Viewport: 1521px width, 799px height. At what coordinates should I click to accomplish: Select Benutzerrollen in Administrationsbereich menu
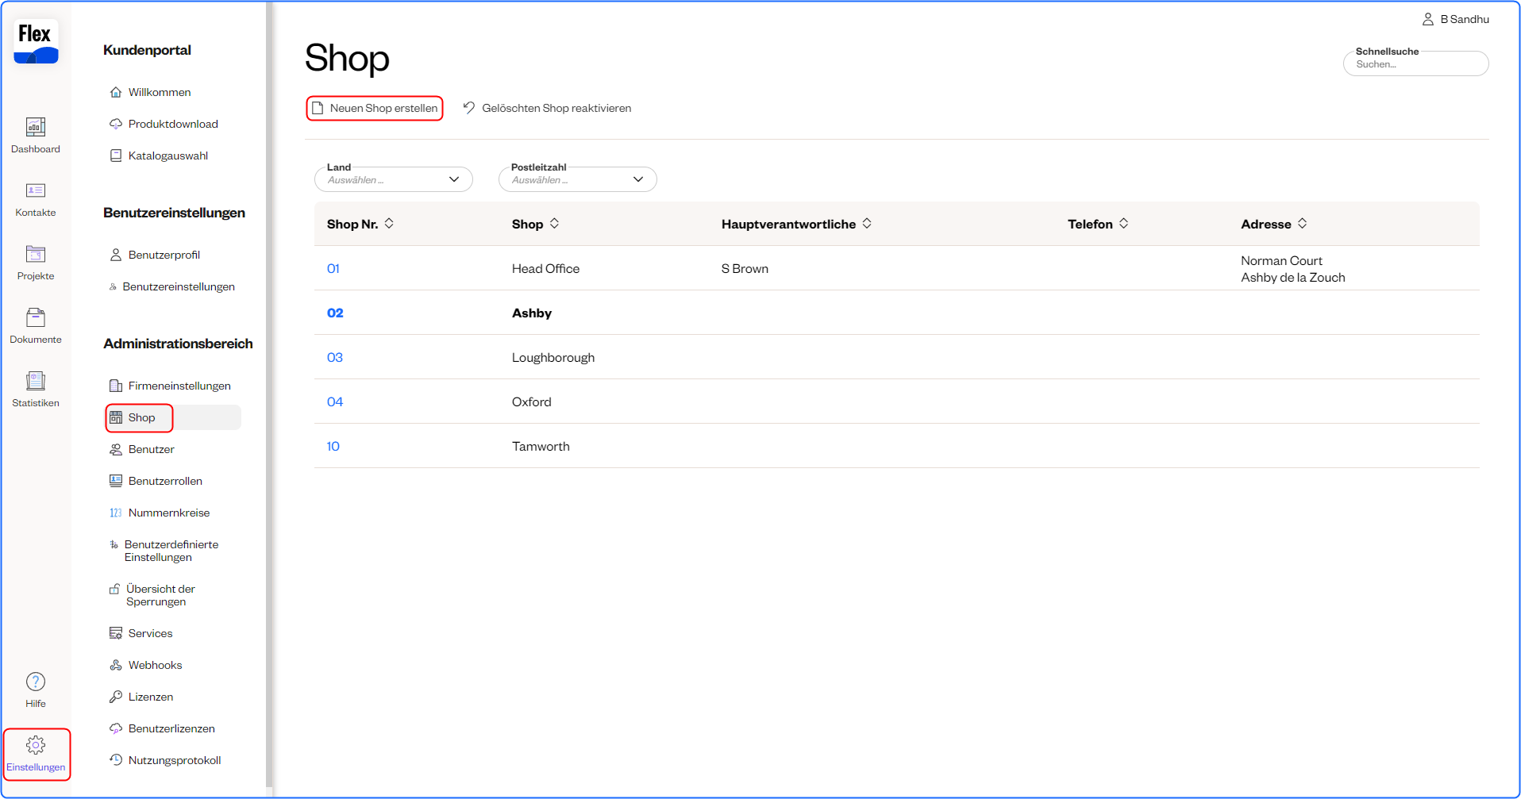click(165, 481)
